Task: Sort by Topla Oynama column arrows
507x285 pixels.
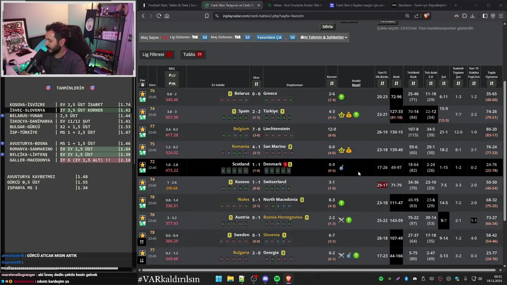Action: [x=492, y=83]
